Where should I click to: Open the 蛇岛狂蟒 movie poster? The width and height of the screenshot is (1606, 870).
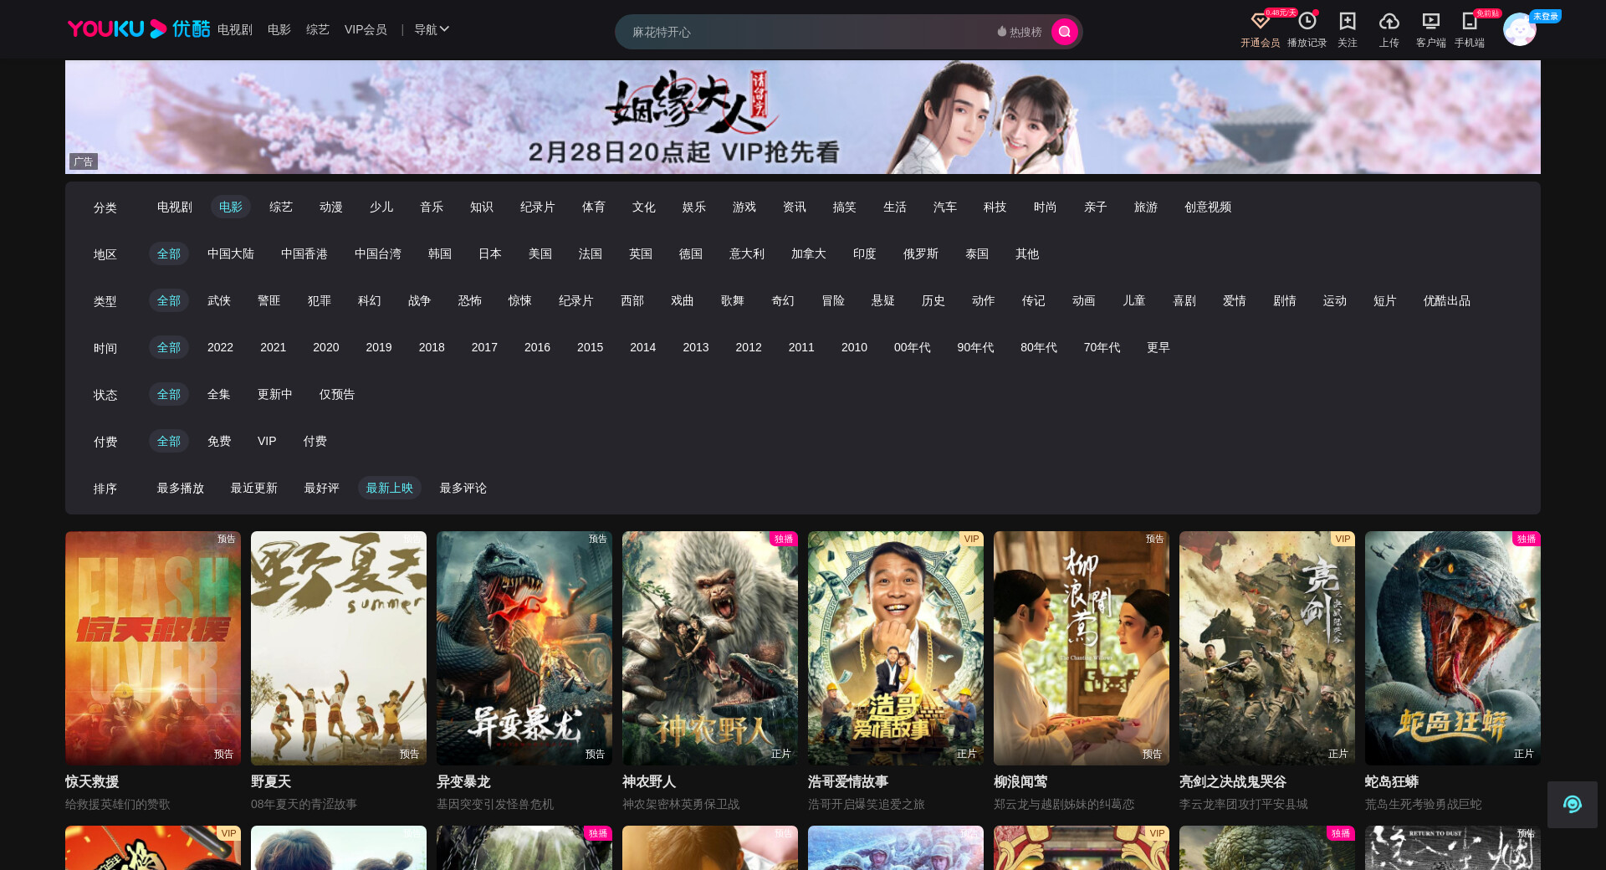pos(1453,648)
